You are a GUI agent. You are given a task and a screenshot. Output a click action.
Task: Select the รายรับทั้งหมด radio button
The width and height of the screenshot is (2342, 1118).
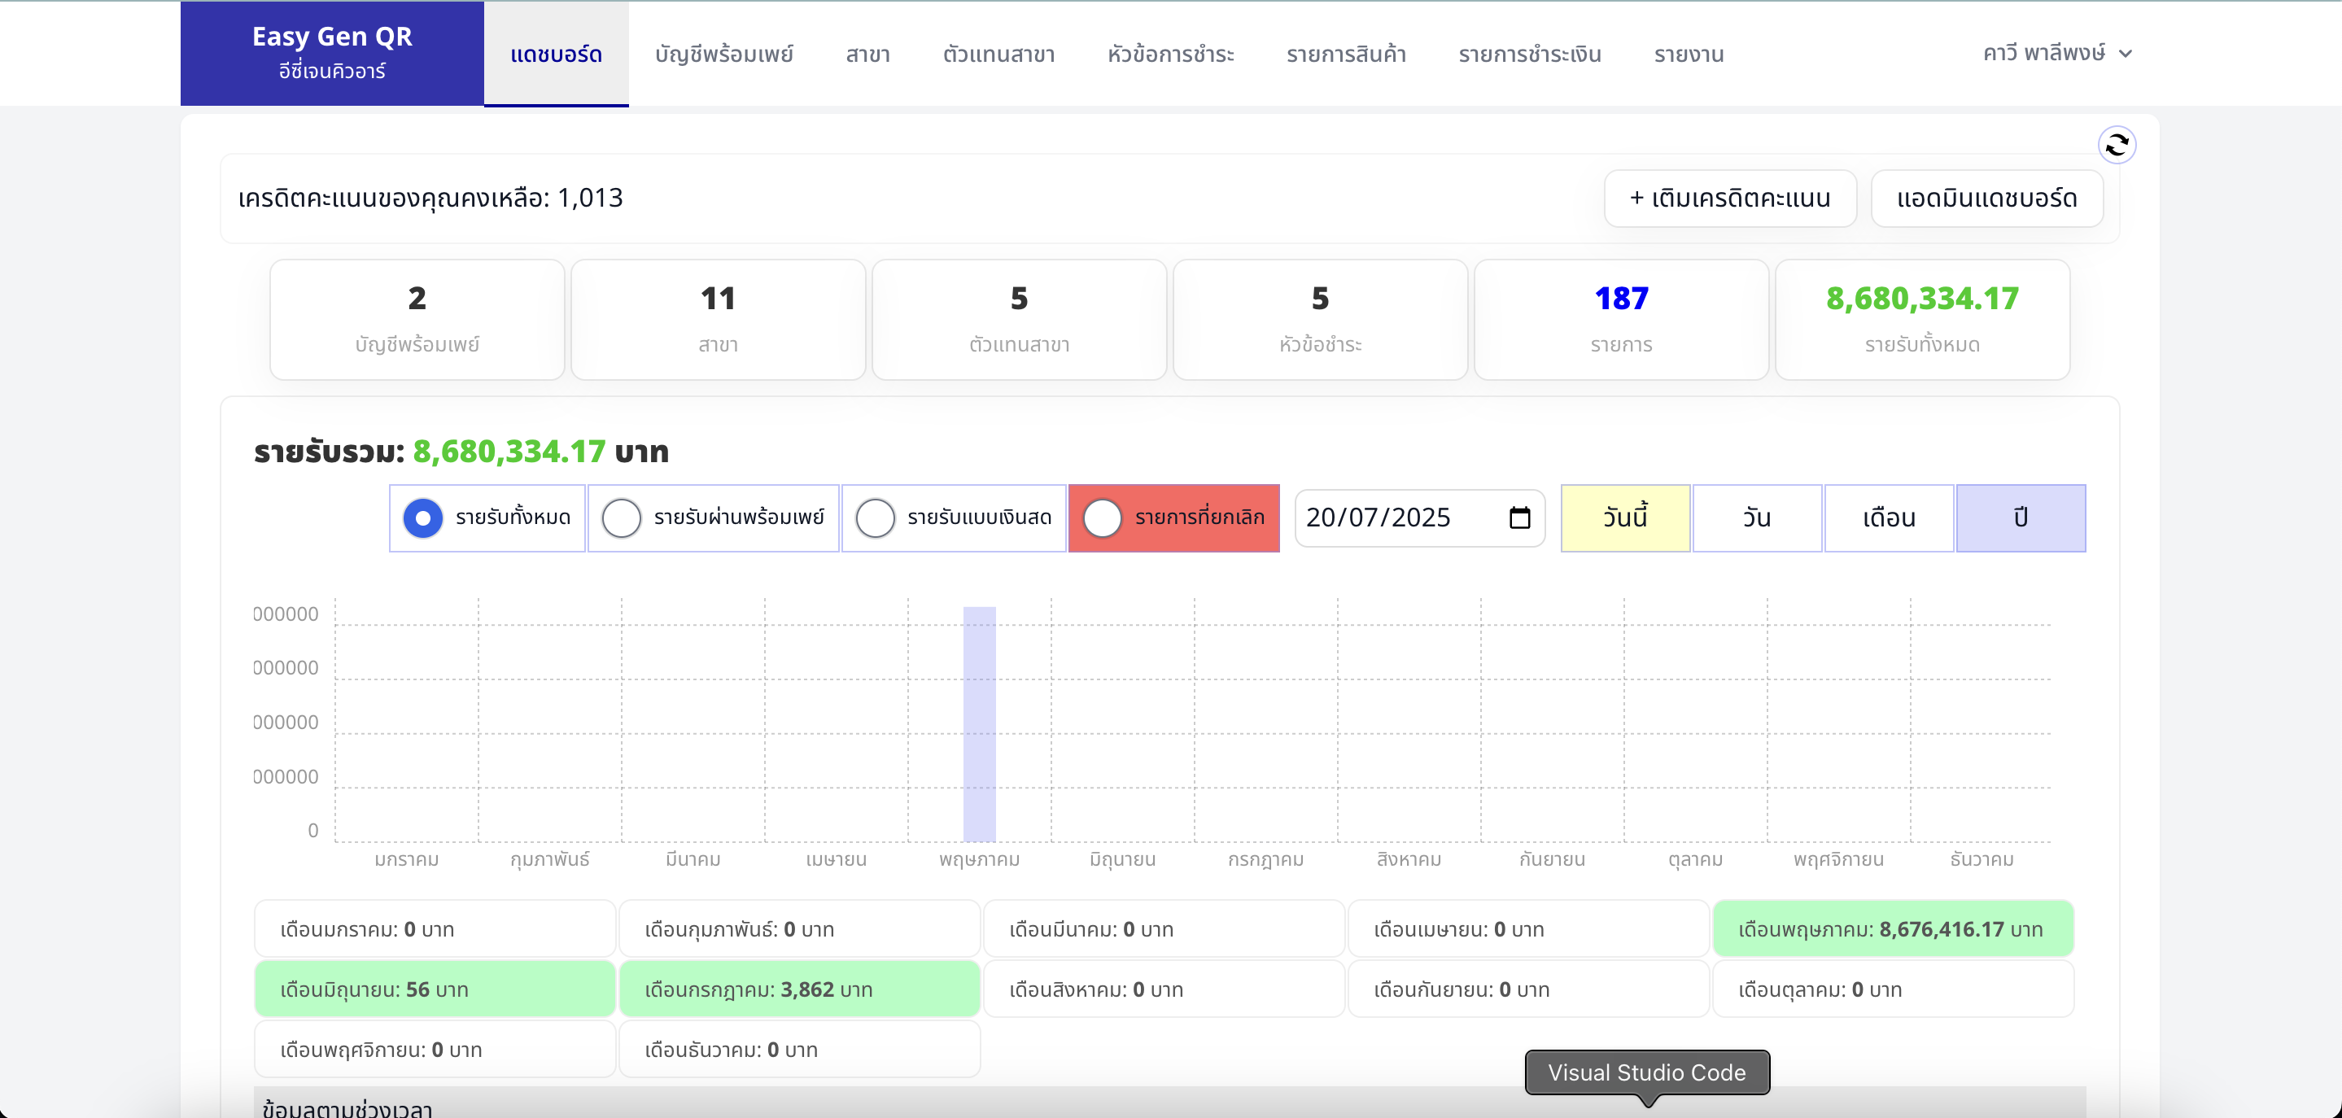click(x=423, y=518)
